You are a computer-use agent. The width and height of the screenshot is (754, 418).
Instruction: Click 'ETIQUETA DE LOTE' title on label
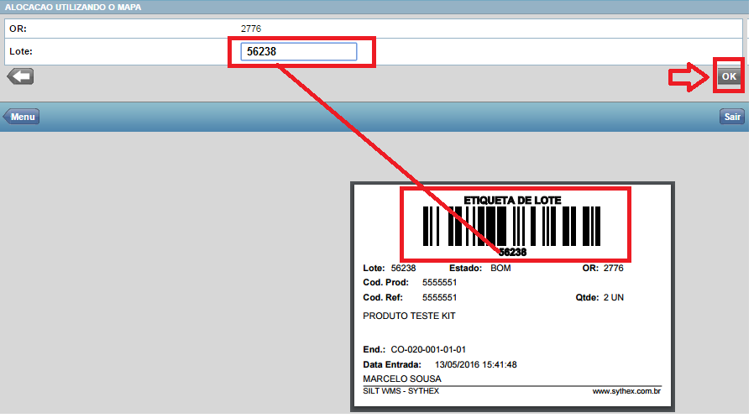coord(512,200)
